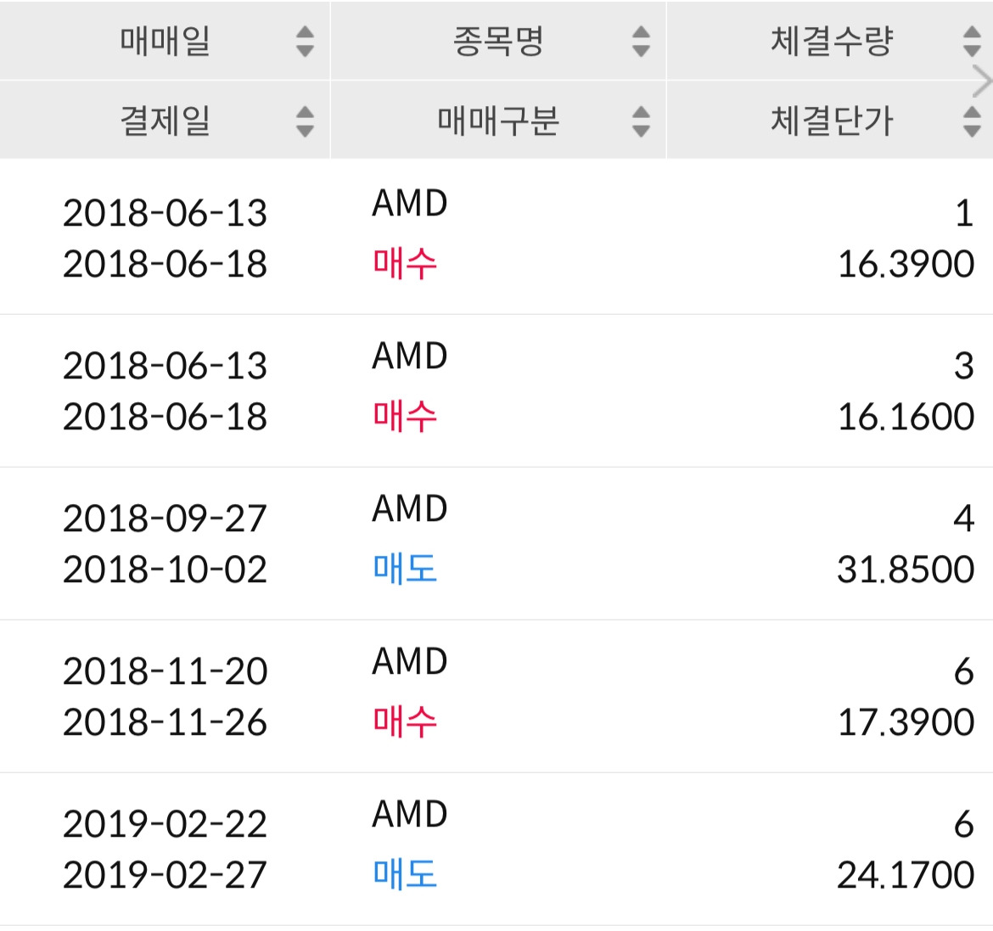
Task: Click the red 매수 label dated 2018-11-26
Action: click(405, 722)
